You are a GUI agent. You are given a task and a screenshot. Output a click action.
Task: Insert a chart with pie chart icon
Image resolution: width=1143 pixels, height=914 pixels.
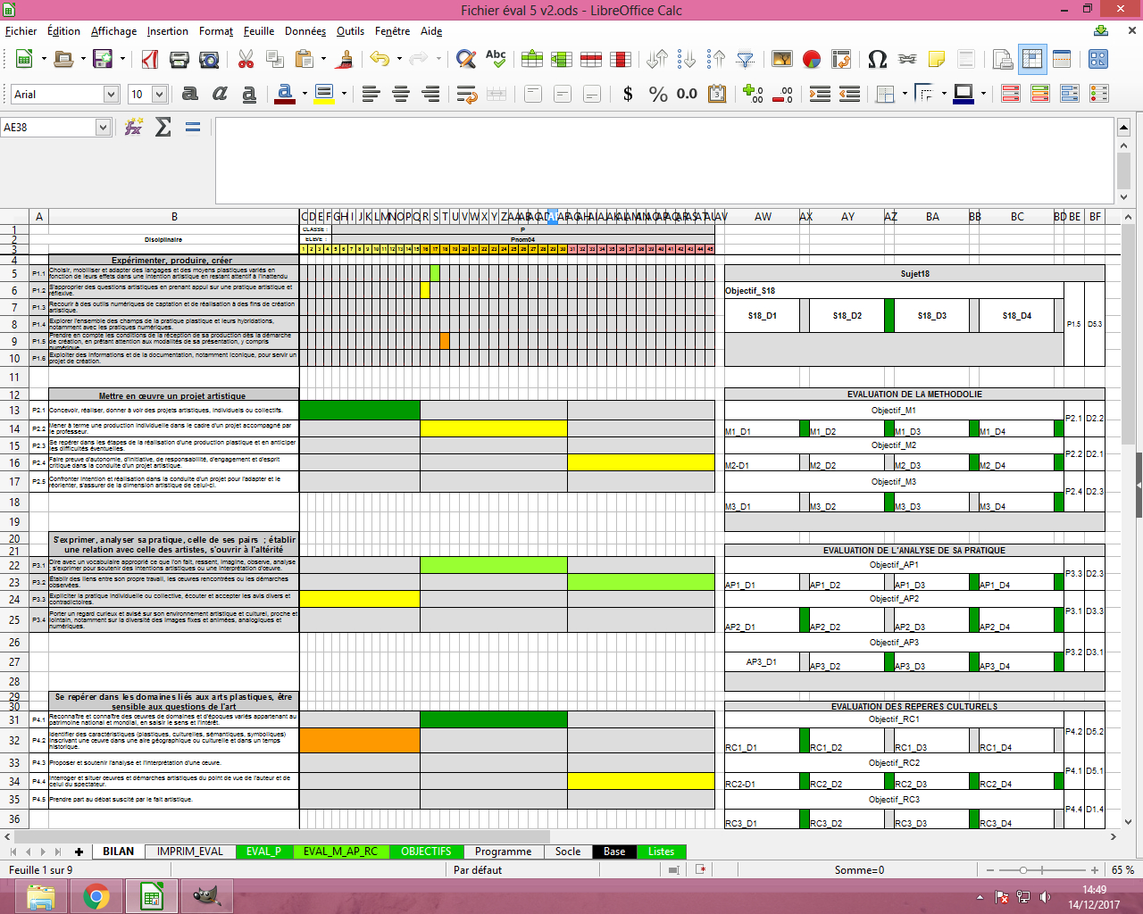pos(812,60)
